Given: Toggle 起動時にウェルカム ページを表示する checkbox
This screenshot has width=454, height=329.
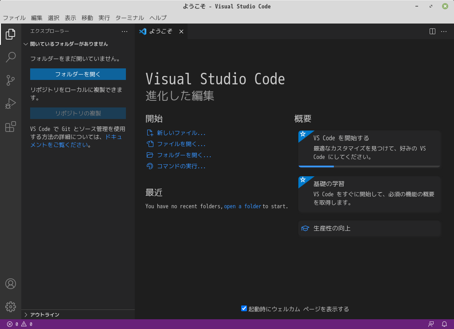Looking at the screenshot, I should pyautogui.click(x=244, y=309).
